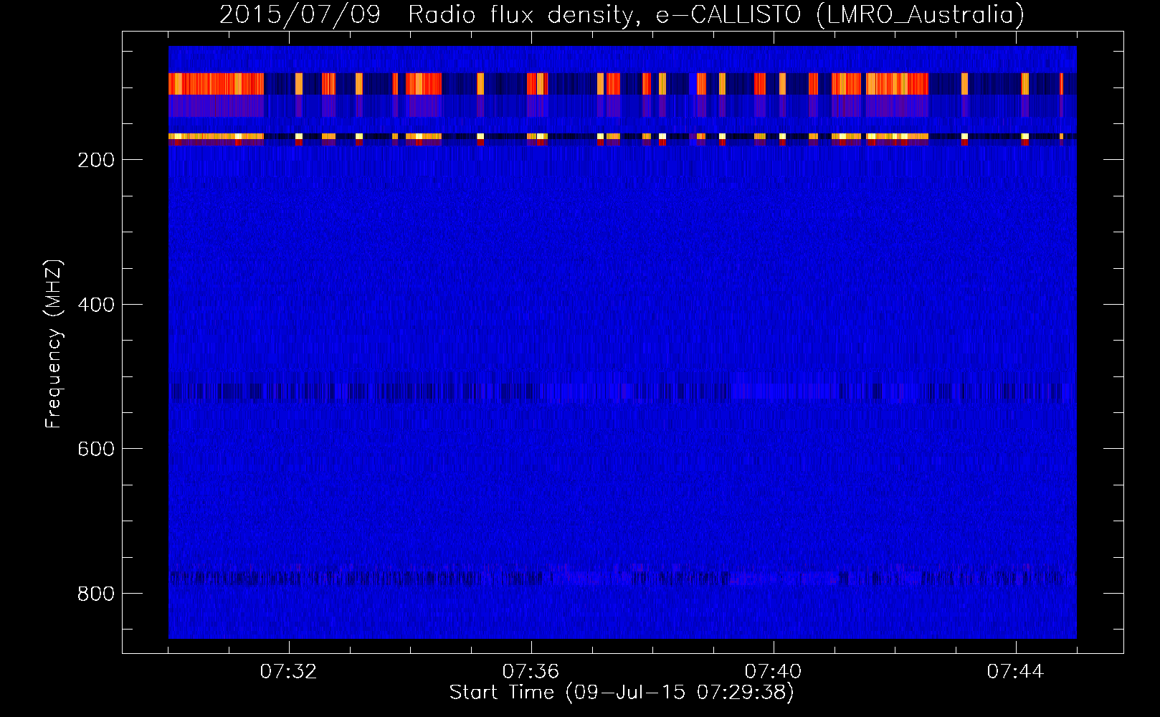Click the 07:36 time tick label
This screenshot has height=717, width=1160.
click(531, 672)
